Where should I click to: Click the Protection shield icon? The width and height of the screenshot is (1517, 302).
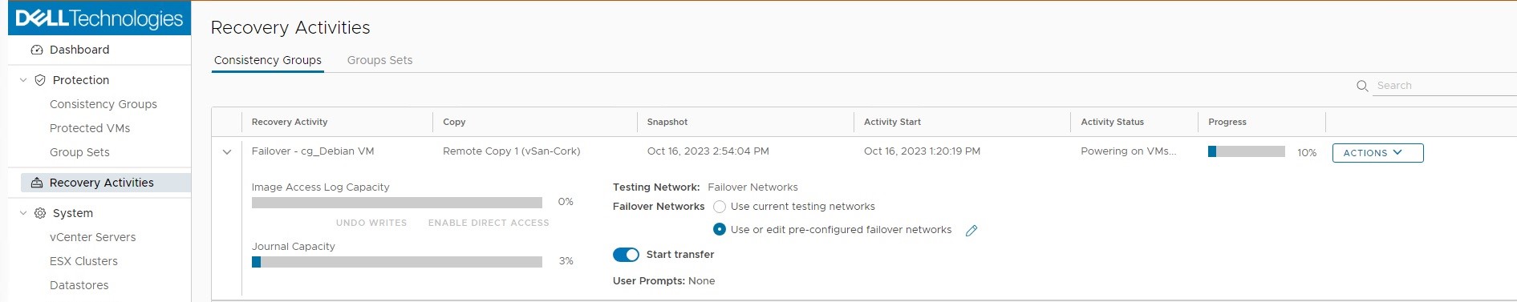click(40, 80)
